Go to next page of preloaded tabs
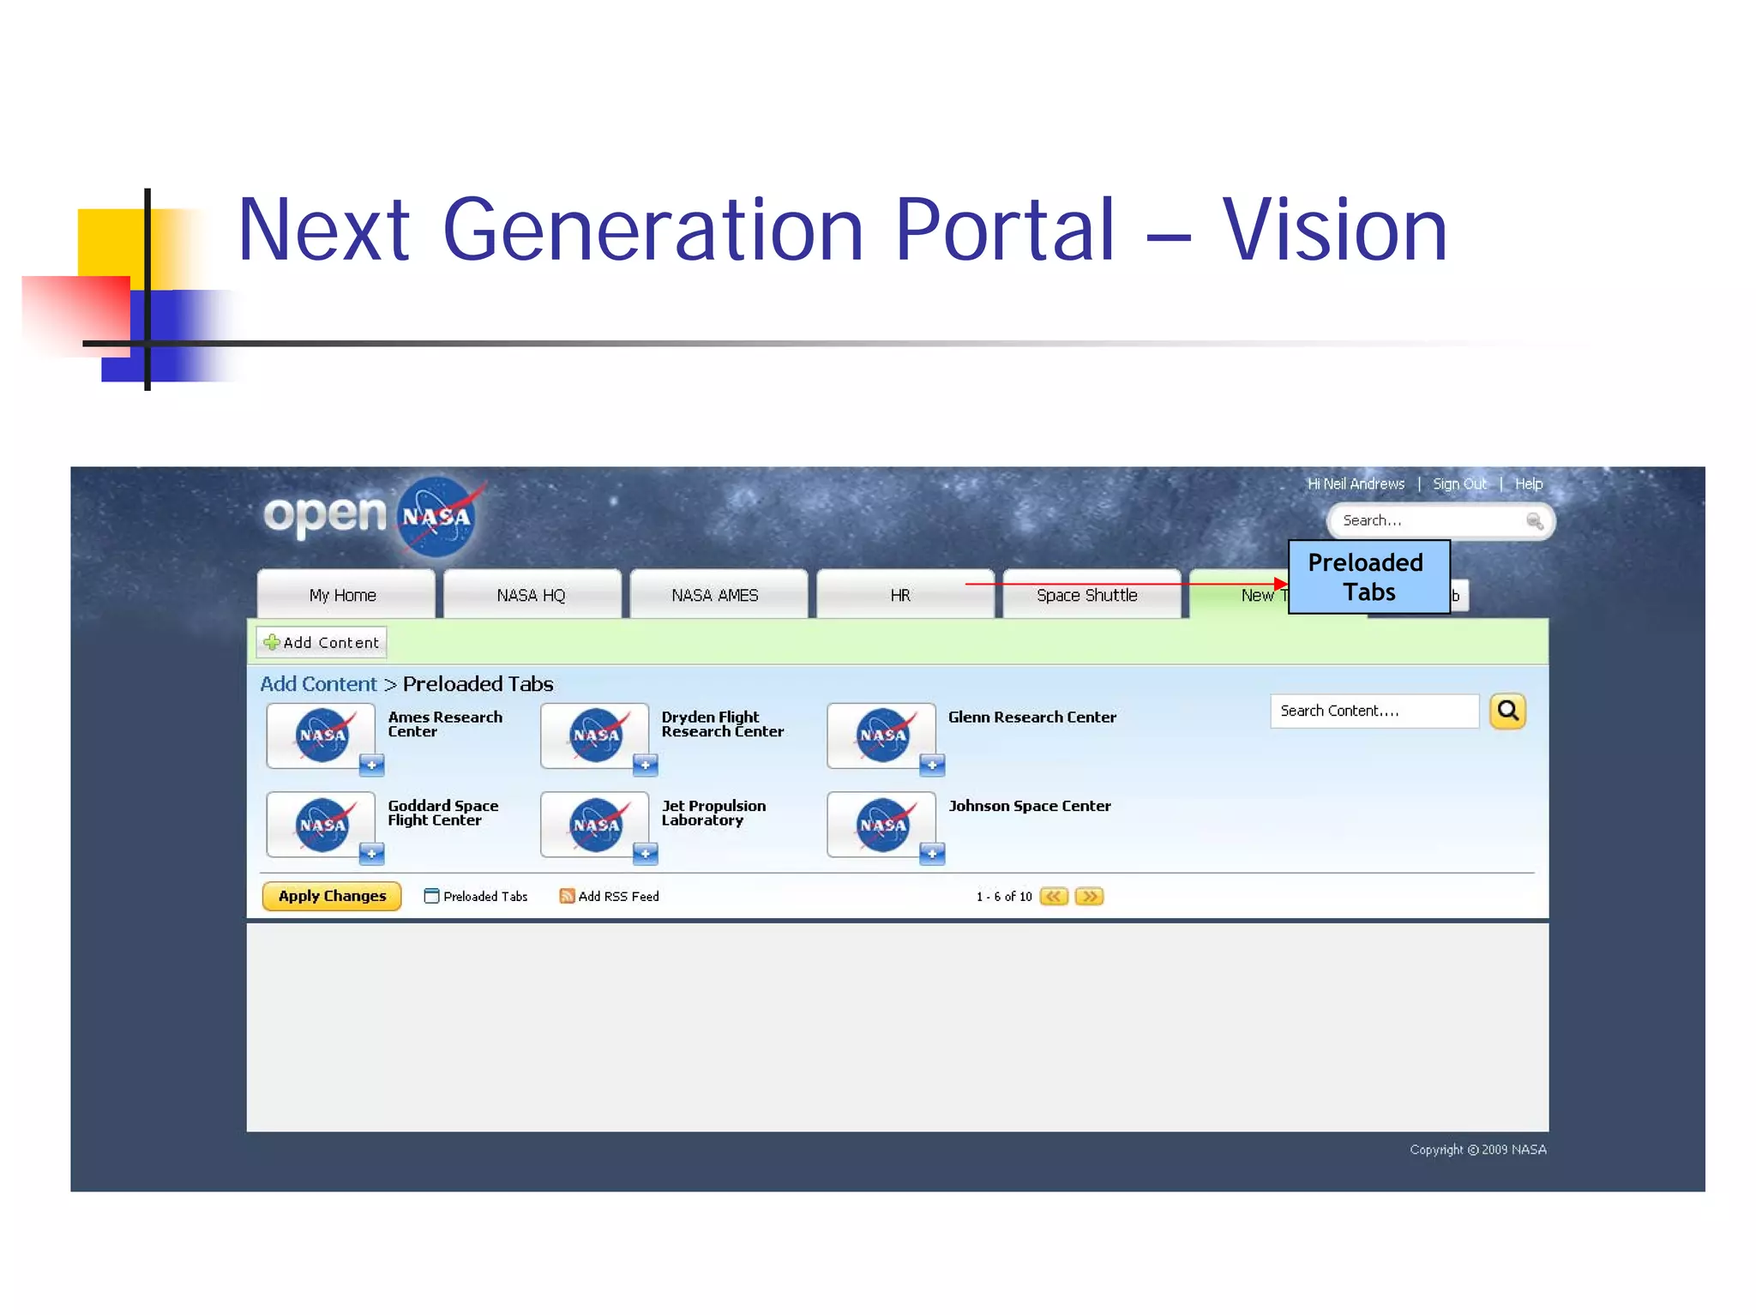The image size is (1756, 1315). (1089, 896)
